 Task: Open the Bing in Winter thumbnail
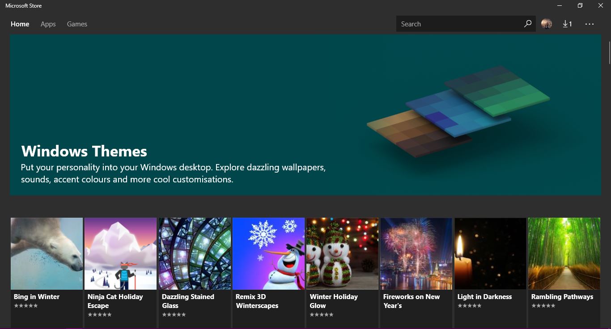tap(47, 253)
